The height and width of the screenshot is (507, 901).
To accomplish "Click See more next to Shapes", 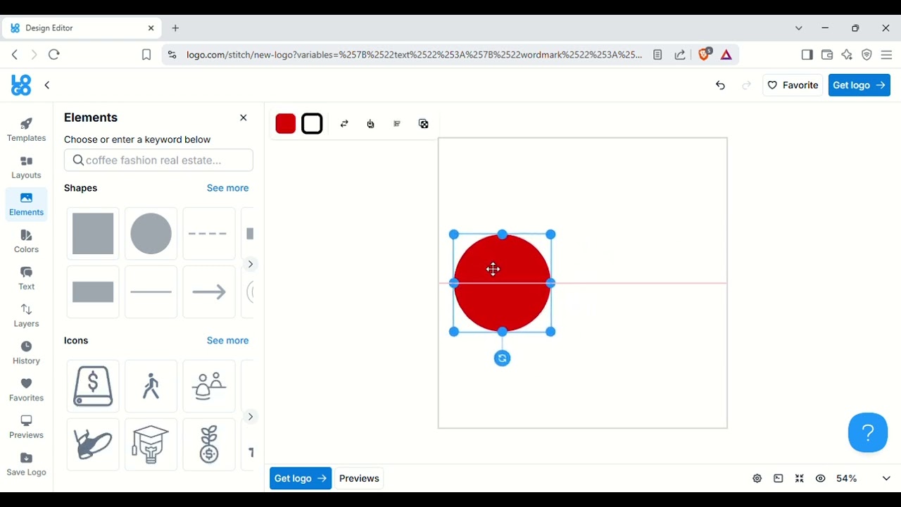I will pyautogui.click(x=227, y=188).
